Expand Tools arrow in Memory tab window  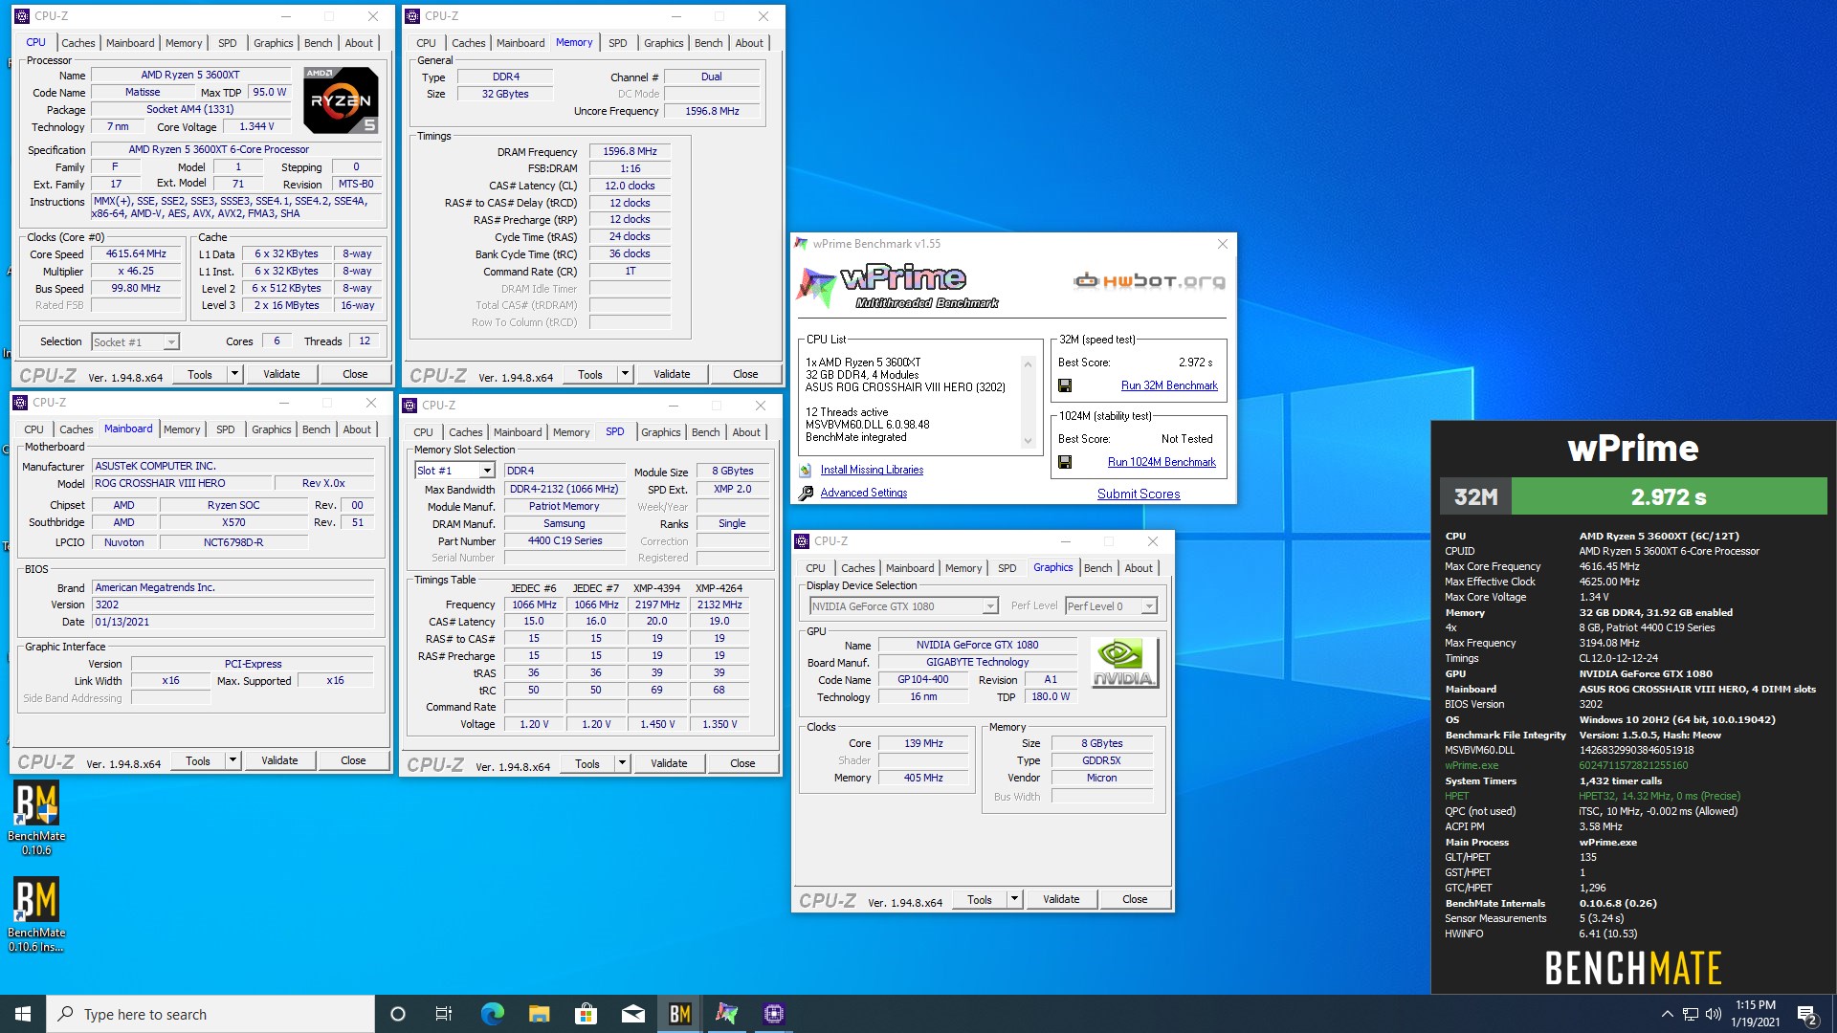point(625,374)
